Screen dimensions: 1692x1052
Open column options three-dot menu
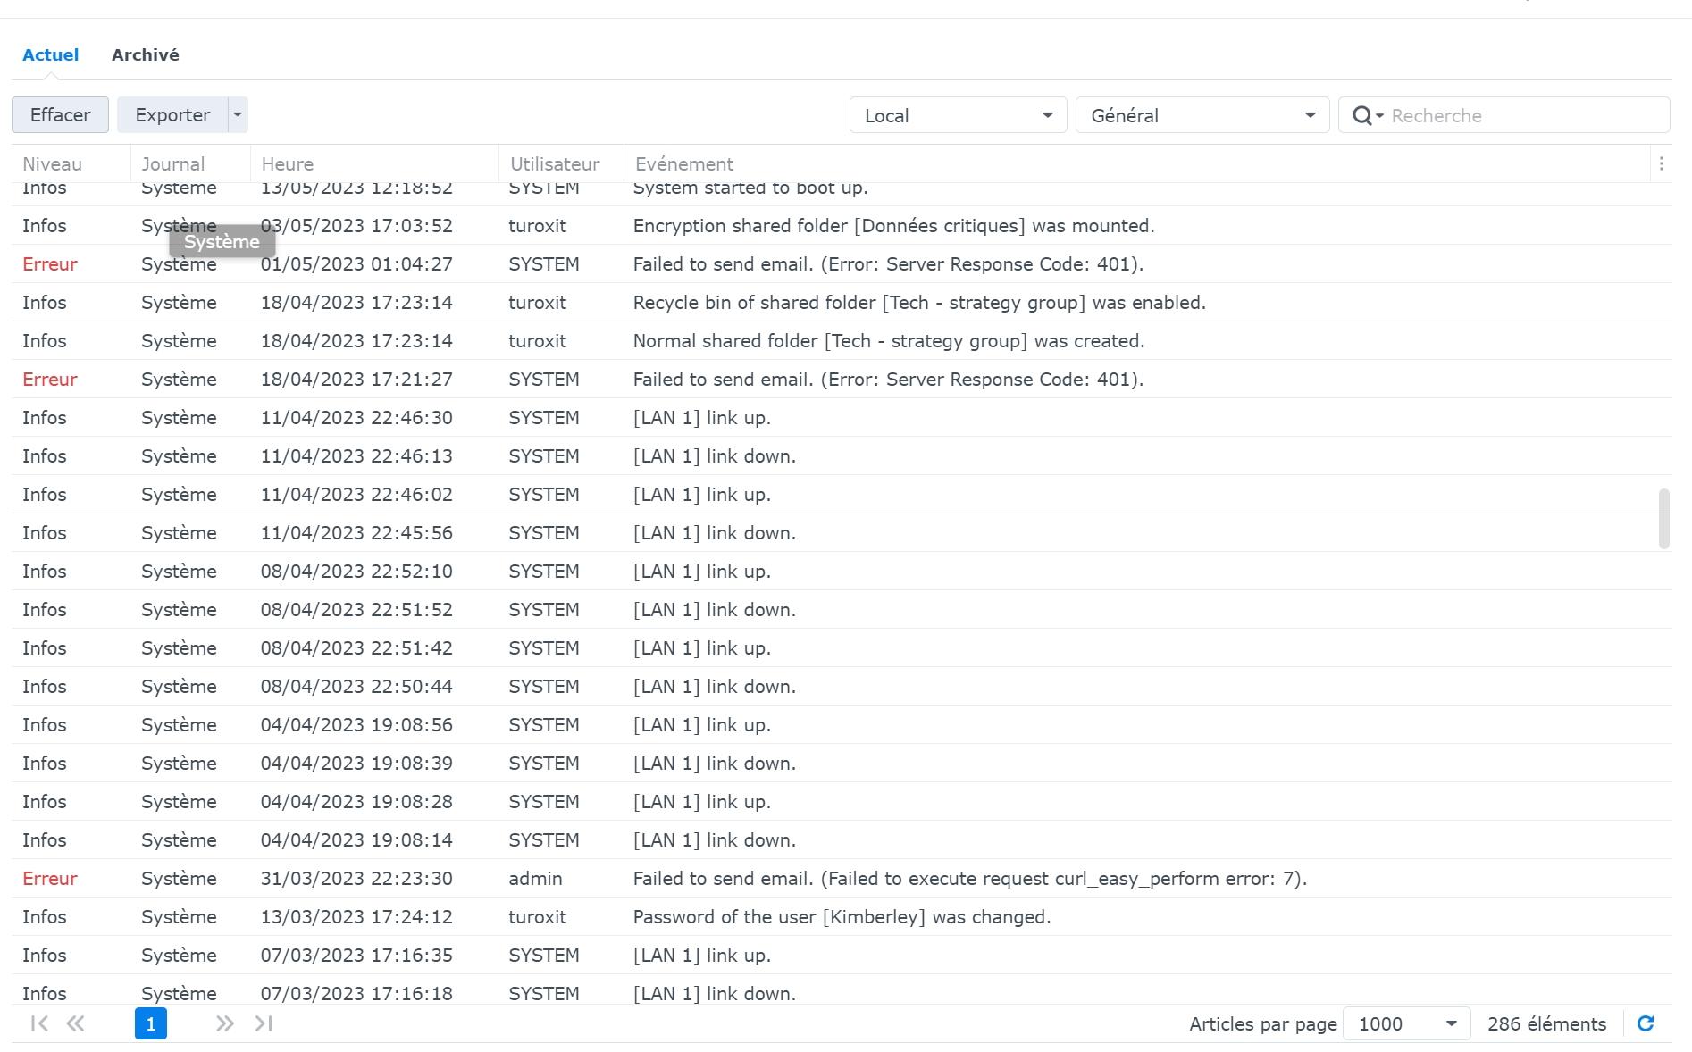tap(1661, 163)
